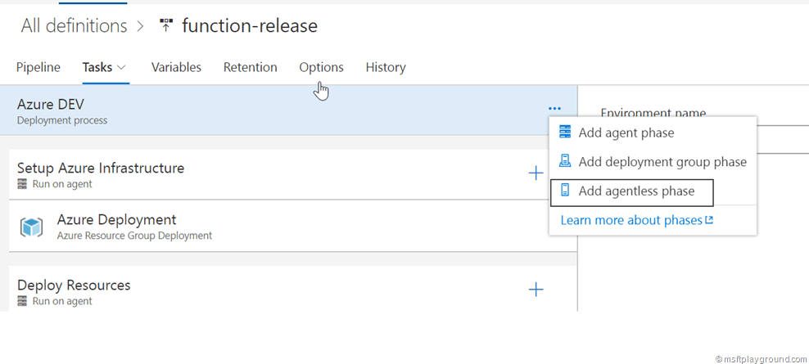Navigate back to All definitions breadcrumb
This screenshot has width=809, height=364.
pyautogui.click(x=74, y=26)
